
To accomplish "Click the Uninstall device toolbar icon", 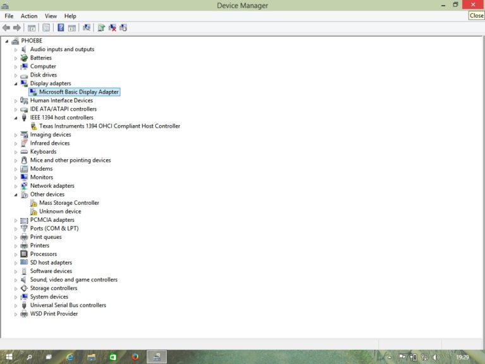I will click(112, 28).
